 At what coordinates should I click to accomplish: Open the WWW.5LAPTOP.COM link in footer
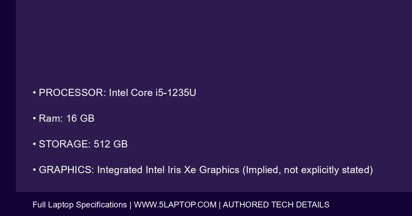coord(175,205)
